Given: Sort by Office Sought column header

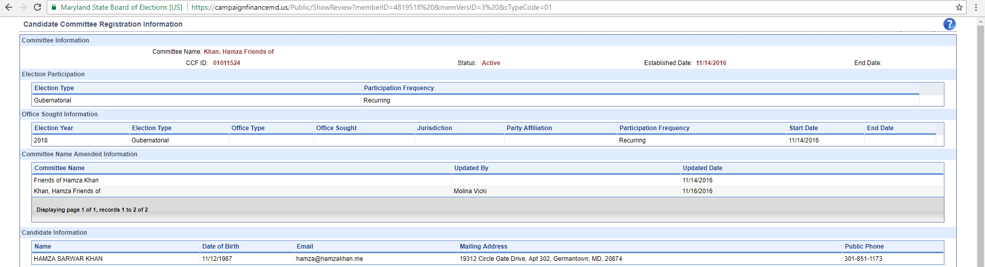Looking at the screenshot, I should point(336,128).
